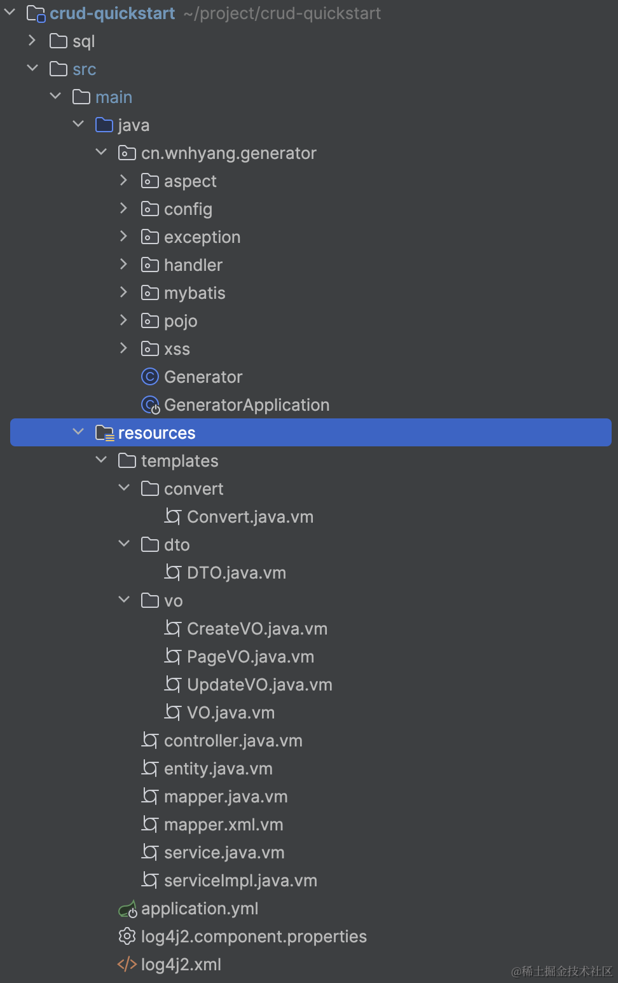Click the project root icon of crud-quickstart
Viewport: 618px width, 983px height.
click(x=36, y=13)
